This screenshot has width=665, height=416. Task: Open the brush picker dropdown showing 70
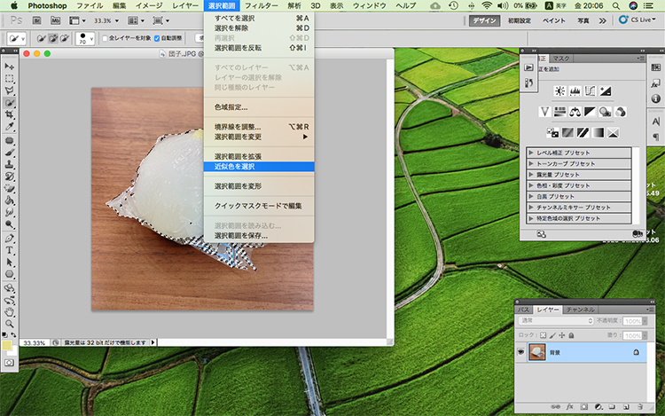pyautogui.click(x=85, y=39)
